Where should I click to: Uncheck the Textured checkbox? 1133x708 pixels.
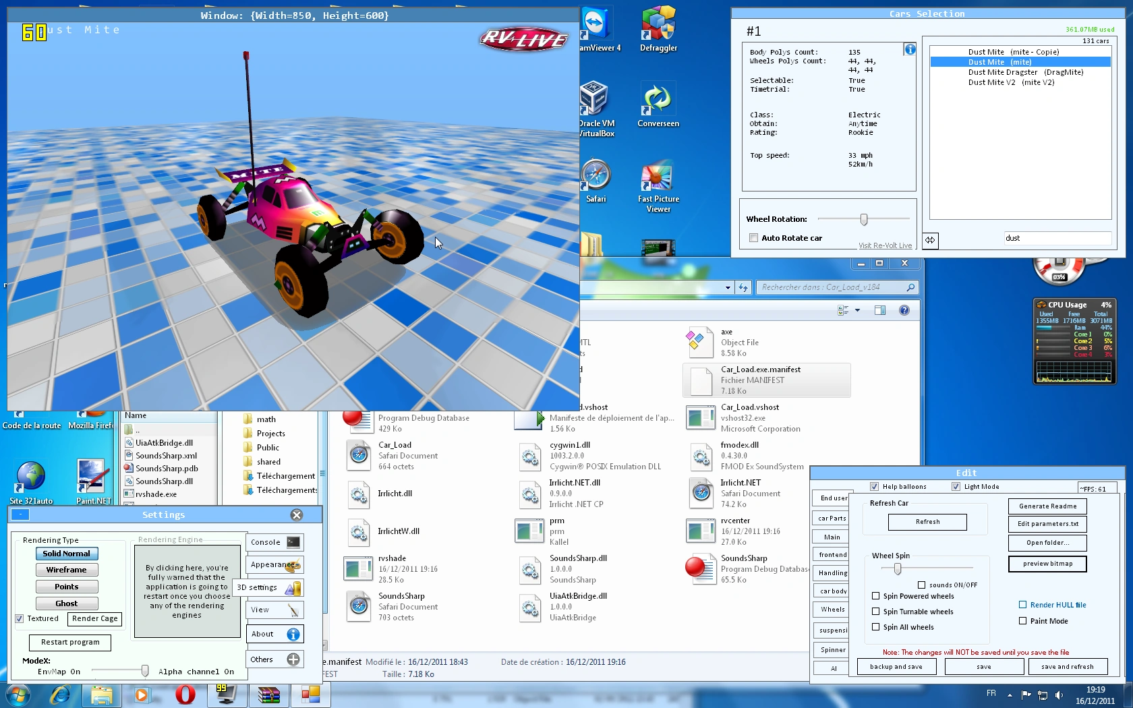(x=20, y=618)
